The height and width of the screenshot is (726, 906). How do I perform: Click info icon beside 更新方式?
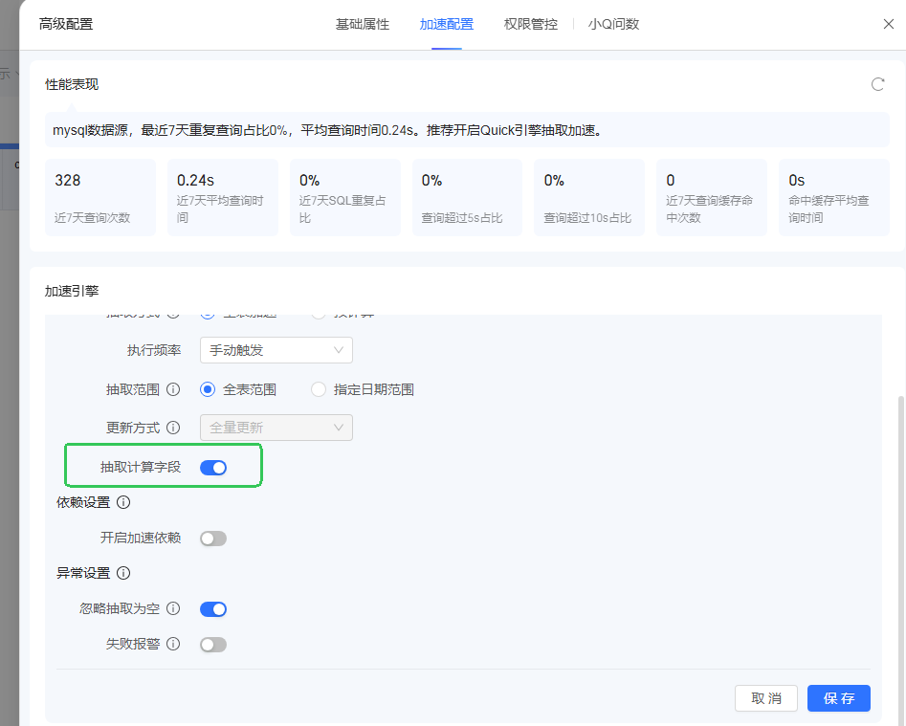click(173, 428)
